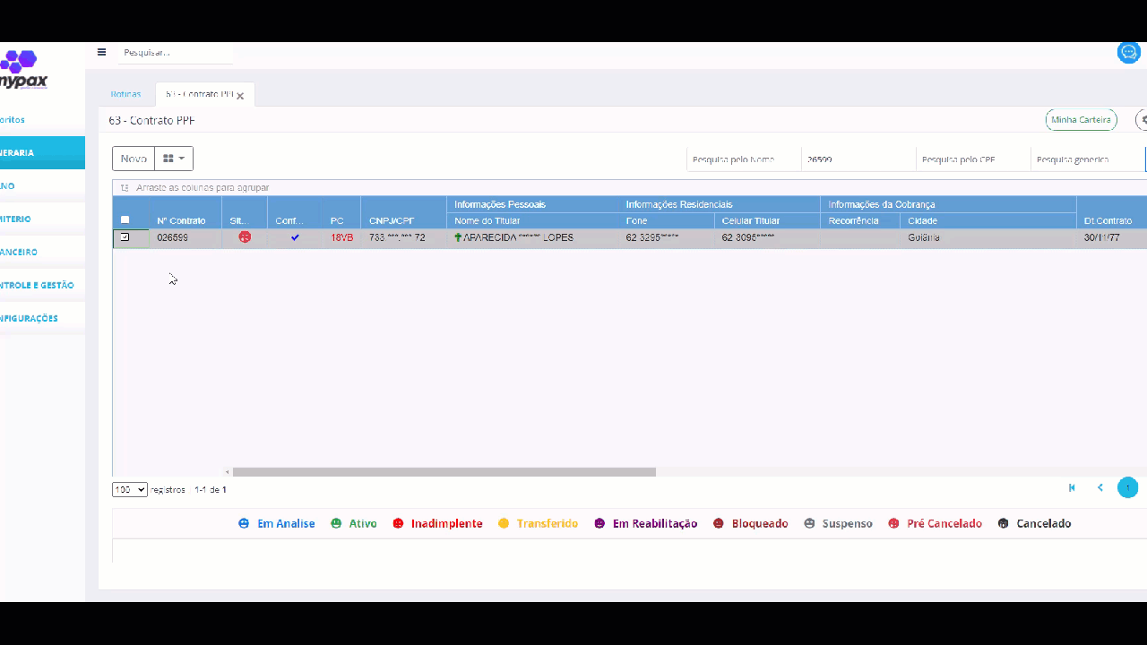Sort by Nº Contrato column header

tap(185, 212)
